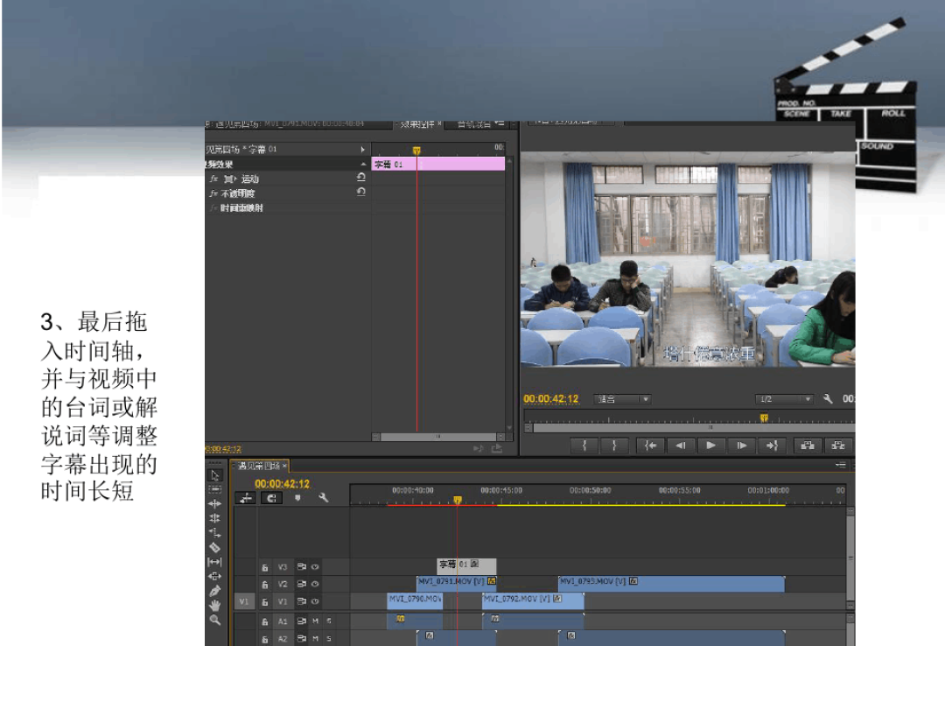Add marker in the timeline panel
This screenshot has width=945, height=709.
[297, 498]
